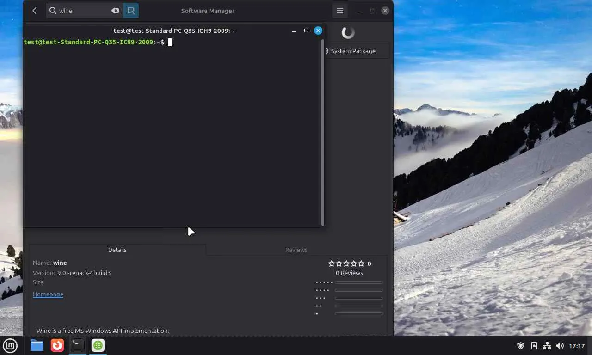Switch to the Details tab
Viewport: 592px width, 355px height.
click(x=117, y=250)
